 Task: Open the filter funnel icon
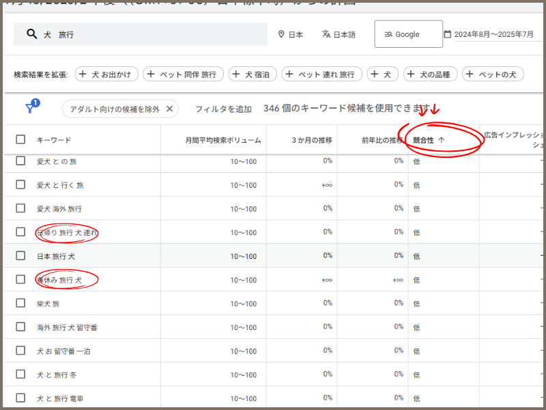point(30,108)
